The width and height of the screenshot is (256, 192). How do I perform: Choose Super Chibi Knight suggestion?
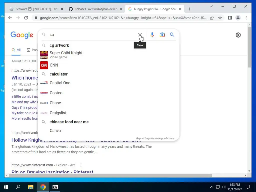pyautogui.click(x=108, y=55)
